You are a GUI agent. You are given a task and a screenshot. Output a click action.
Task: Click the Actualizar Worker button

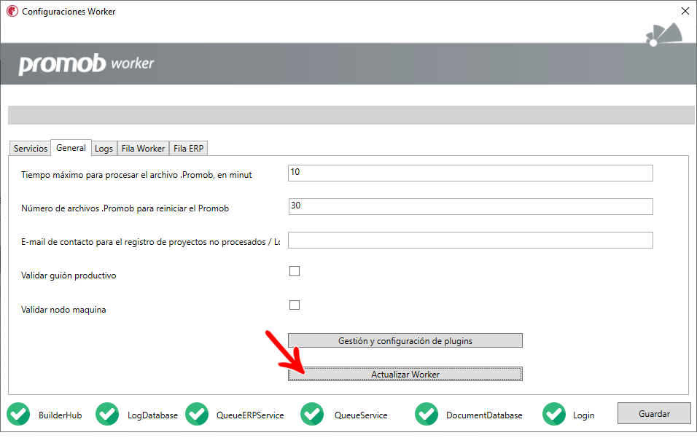pyautogui.click(x=405, y=374)
